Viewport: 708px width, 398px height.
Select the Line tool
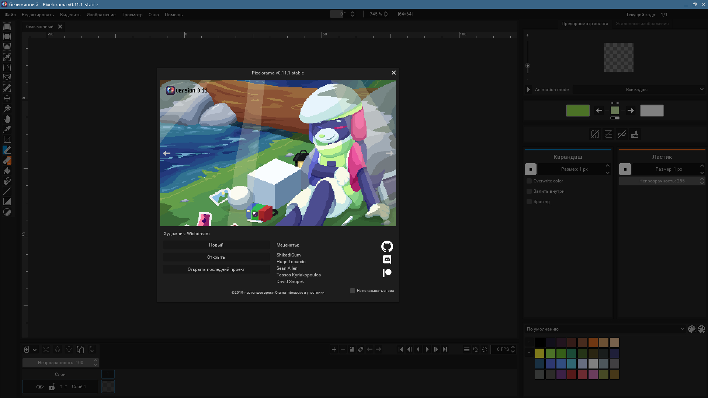pyautogui.click(x=7, y=191)
